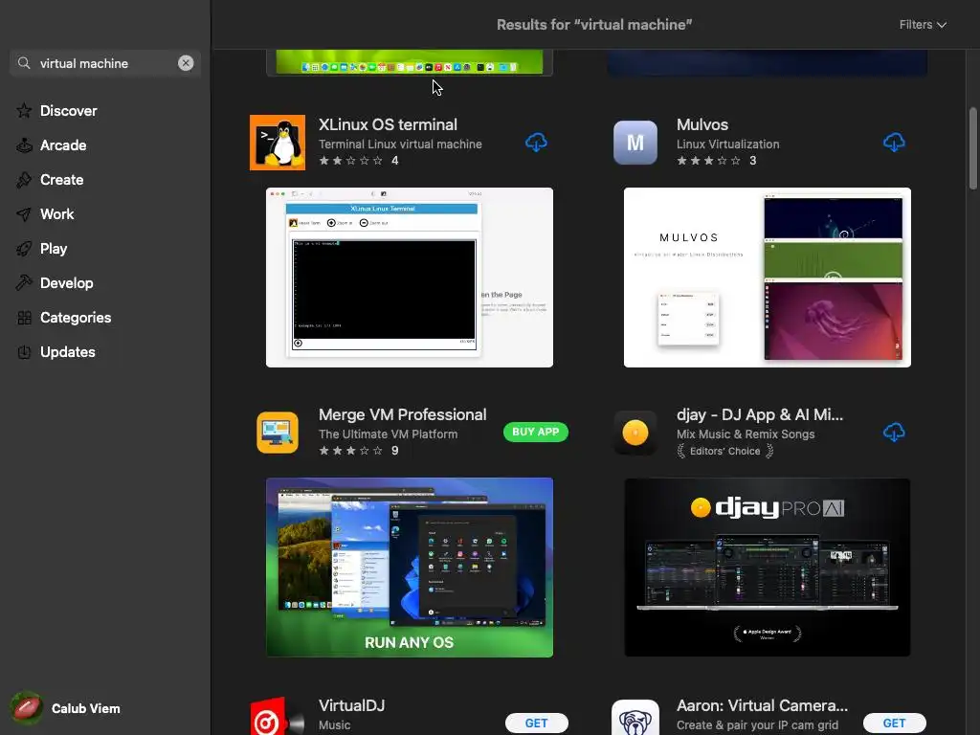Click the magnifying glass search icon
980x735 pixels.
point(24,63)
